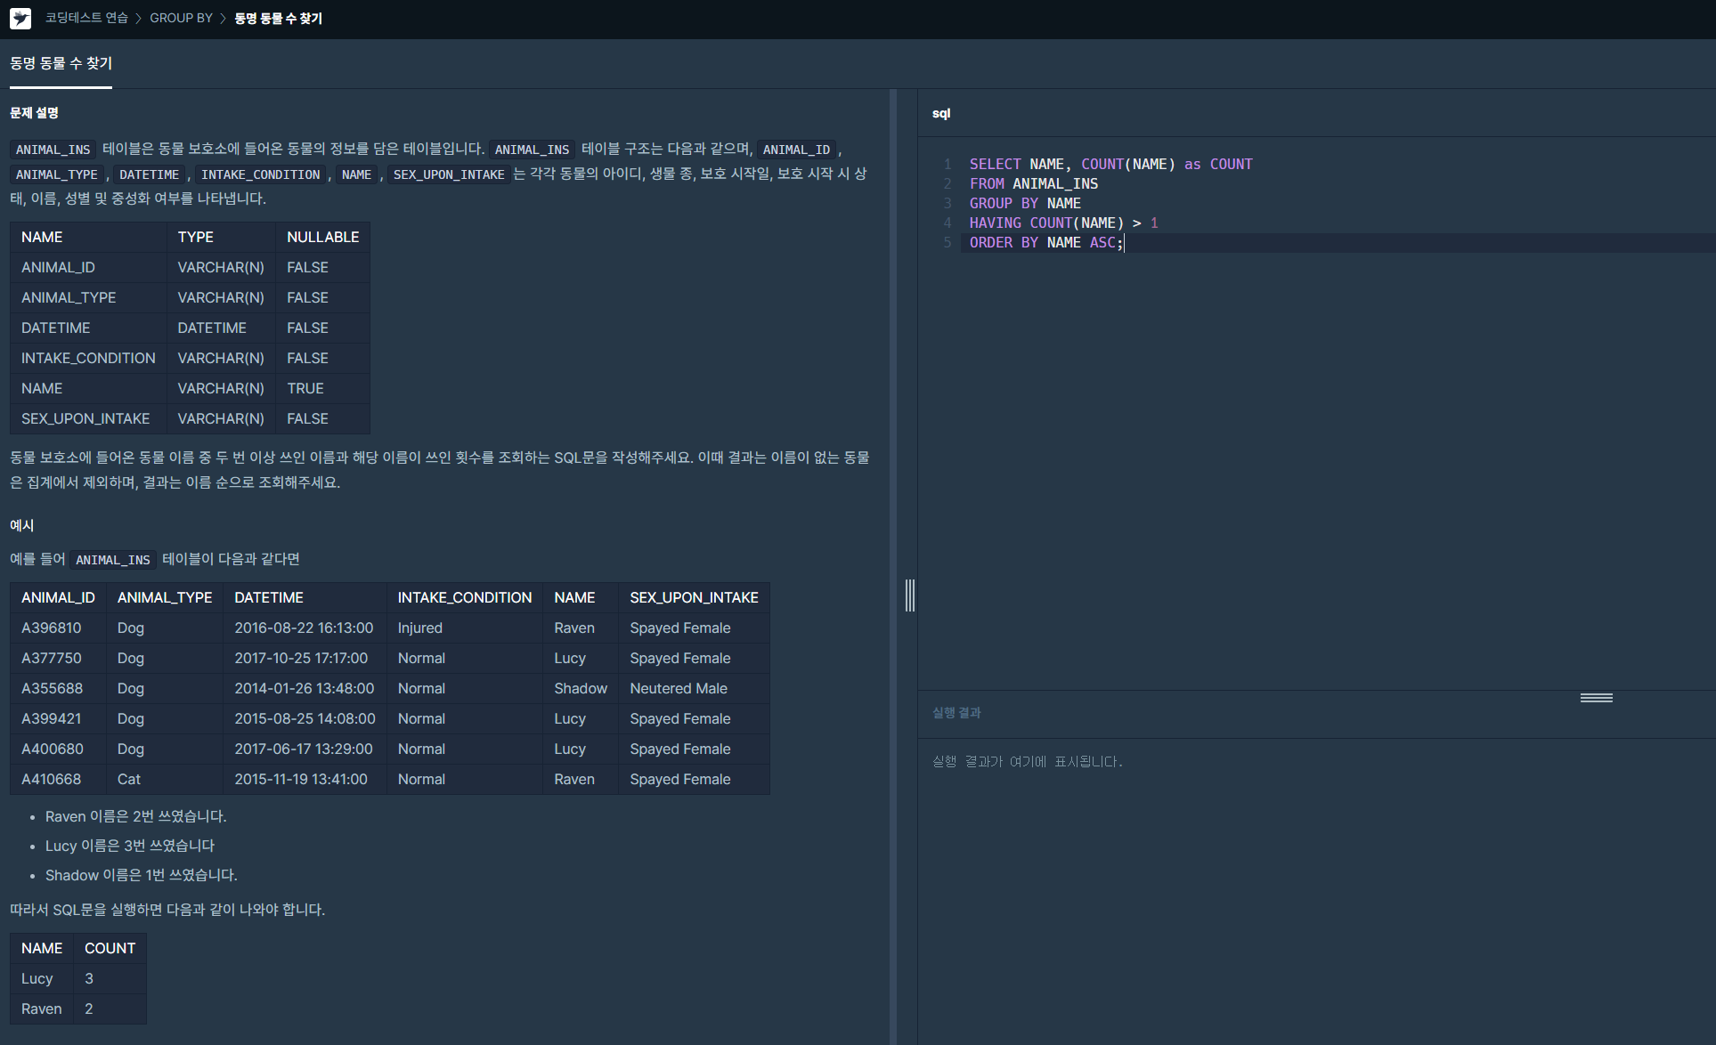Image resolution: width=1716 pixels, height=1045 pixels.
Task: Click the result output placeholder text
Action: (1027, 762)
